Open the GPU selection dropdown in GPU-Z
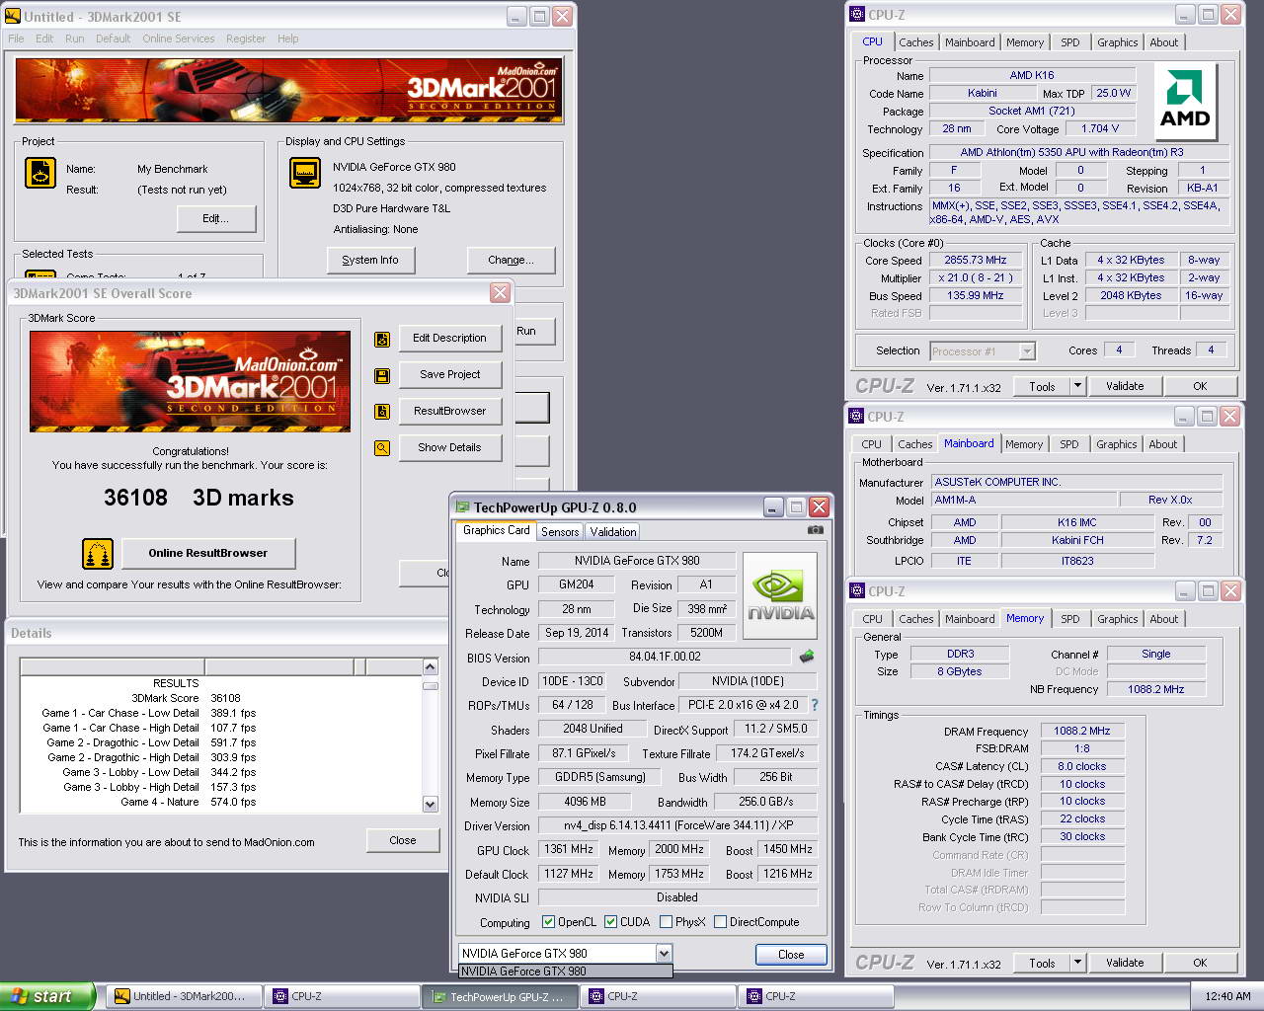The image size is (1264, 1011). click(664, 954)
